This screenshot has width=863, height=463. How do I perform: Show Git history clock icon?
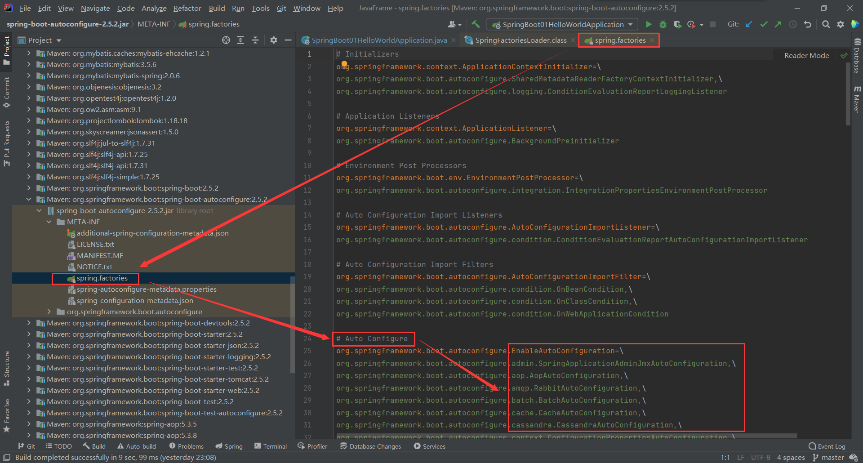pos(793,24)
